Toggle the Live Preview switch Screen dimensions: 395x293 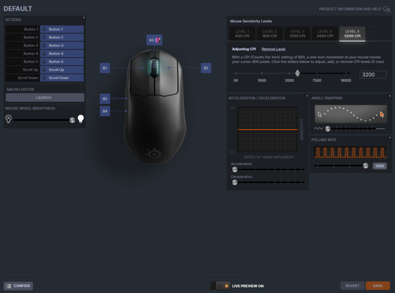(220, 286)
